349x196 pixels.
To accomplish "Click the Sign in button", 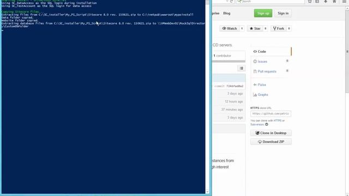I will 283,13.
